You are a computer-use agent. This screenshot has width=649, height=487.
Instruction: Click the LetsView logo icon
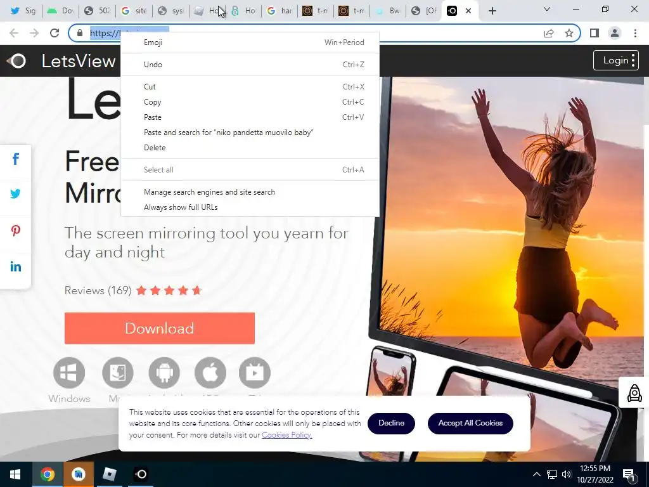16,61
